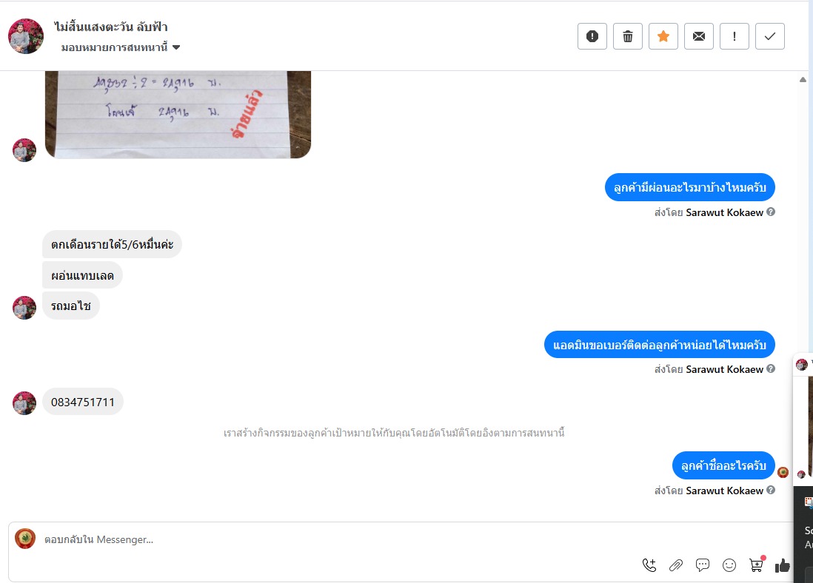Open the handwritten receipt photo

coord(178,115)
